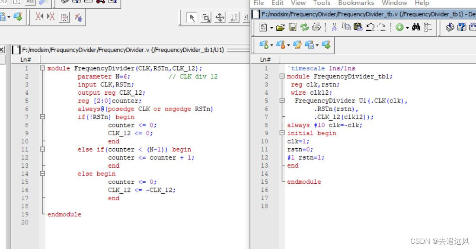The width and height of the screenshot is (476, 249).
Task: Open dropdown beside Save bookmarks icon in right window
Action: pos(317,45)
